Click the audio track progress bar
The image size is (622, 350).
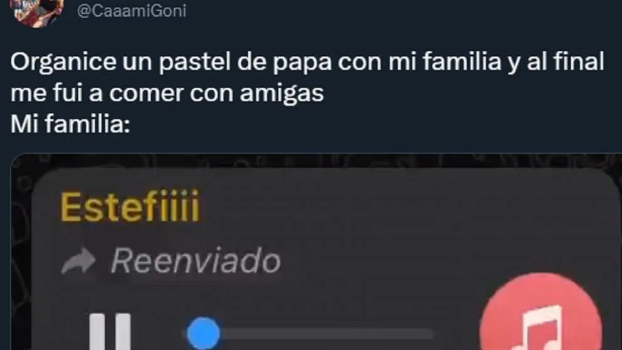point(309,334)
